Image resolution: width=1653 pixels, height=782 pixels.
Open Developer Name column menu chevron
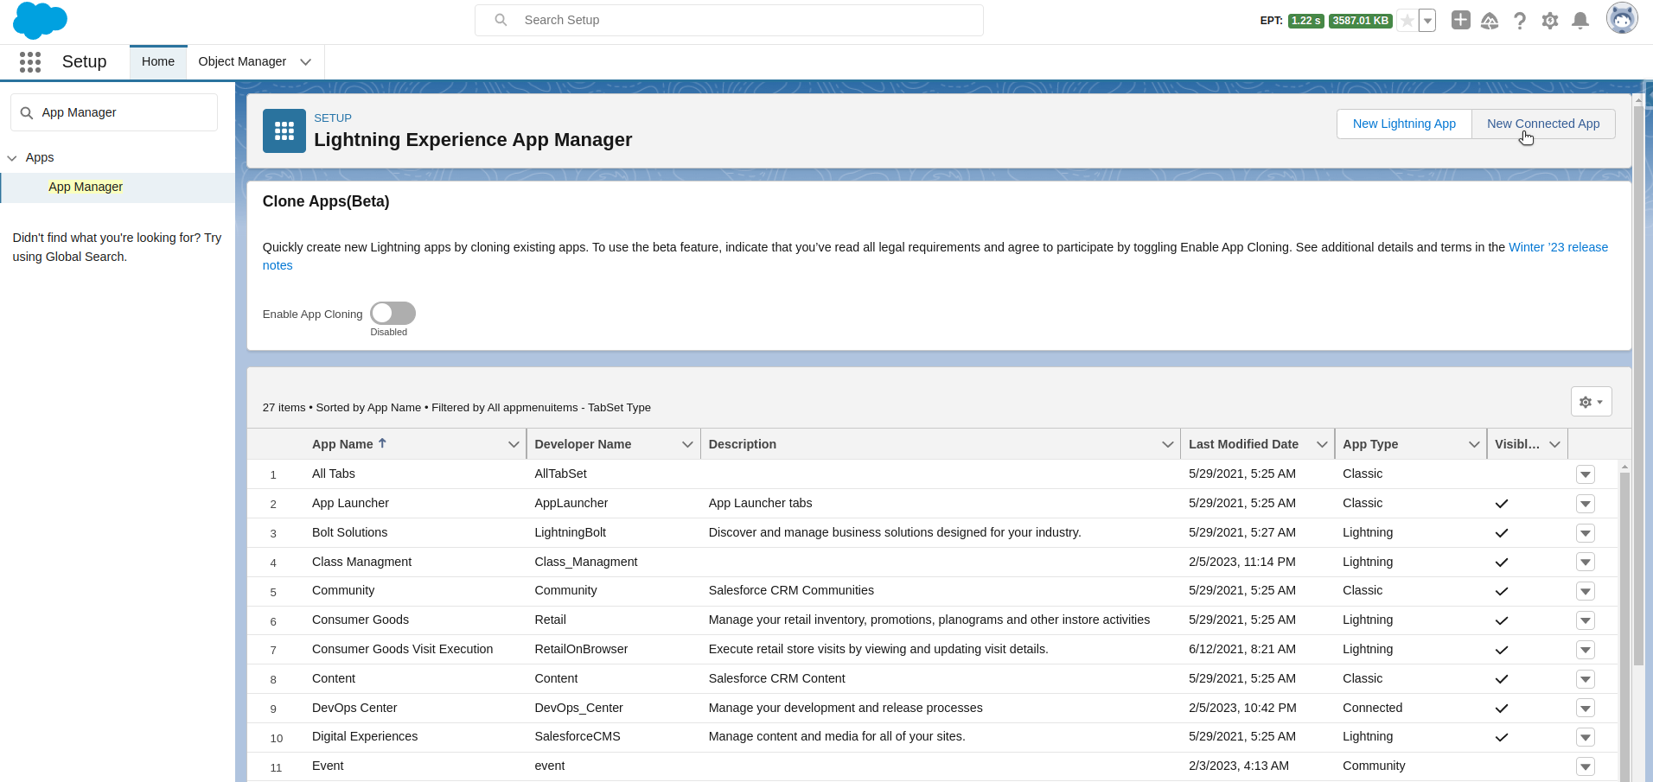(687, 444)
